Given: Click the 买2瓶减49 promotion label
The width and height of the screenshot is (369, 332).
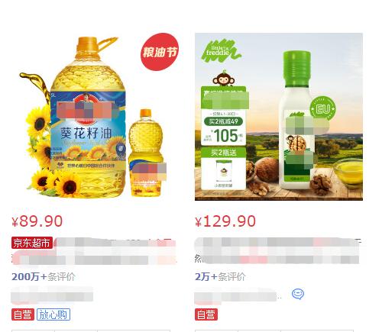Looking at the screenshot, I should coord(223,121).
